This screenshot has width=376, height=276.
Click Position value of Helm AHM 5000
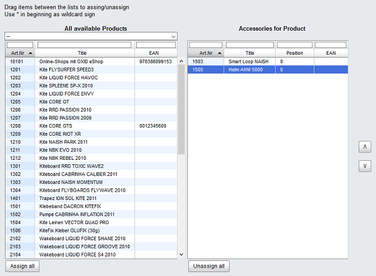tap(281, 70)
